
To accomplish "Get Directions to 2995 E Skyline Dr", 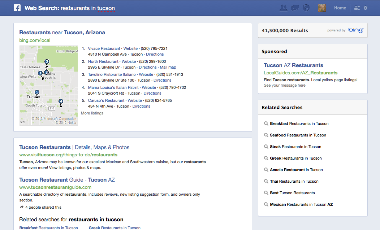I will pyautogui.click(x=148, y=68).
